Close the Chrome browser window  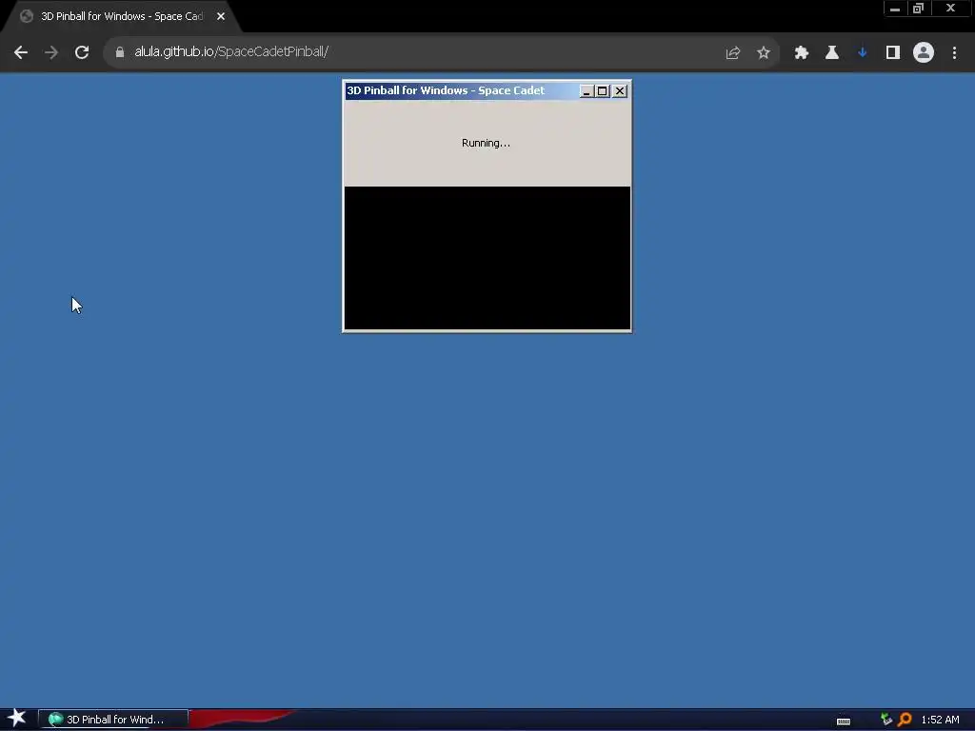951,9
